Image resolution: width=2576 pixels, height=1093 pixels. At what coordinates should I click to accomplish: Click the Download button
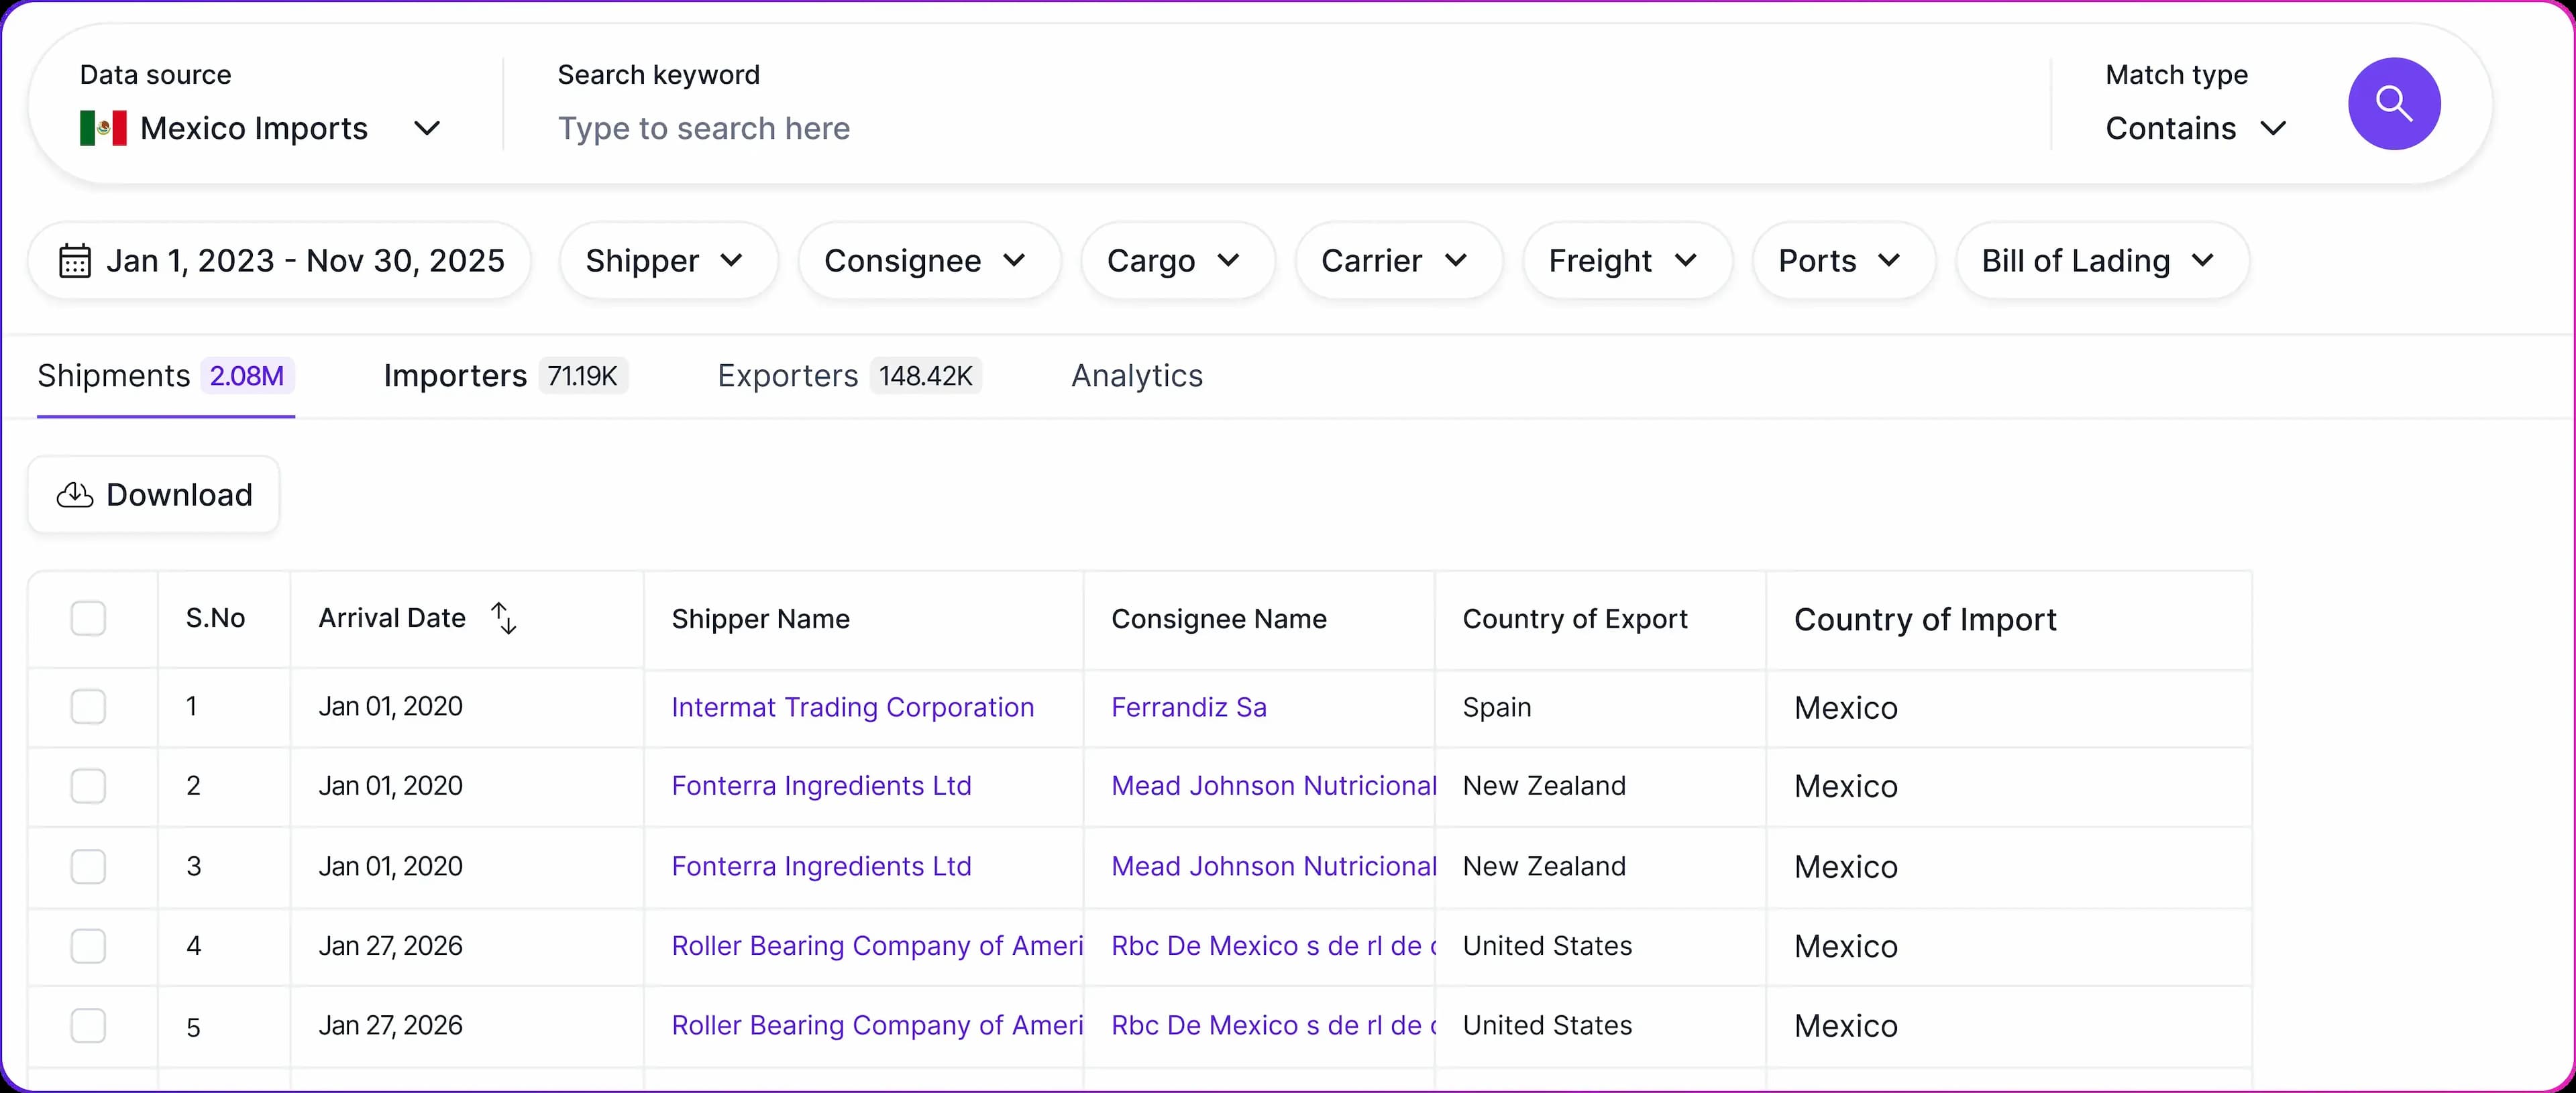pyautogui.click(x=154, y=495)
